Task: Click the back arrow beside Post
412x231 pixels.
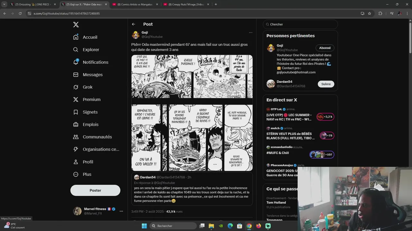Action: (x=134, y=24)
